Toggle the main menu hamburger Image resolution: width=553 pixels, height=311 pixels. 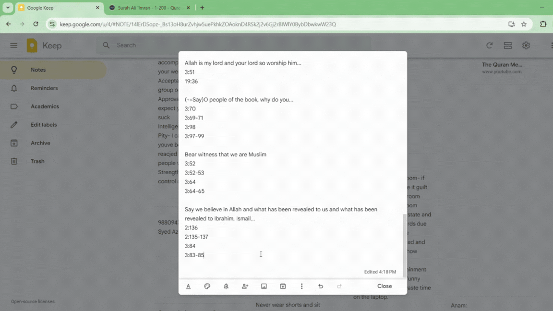[13, 46]
